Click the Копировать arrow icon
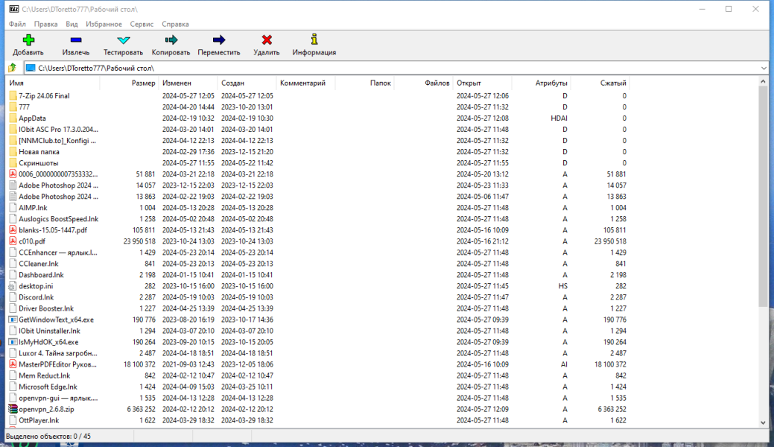774x447 pixels. [x=171, y=40]
